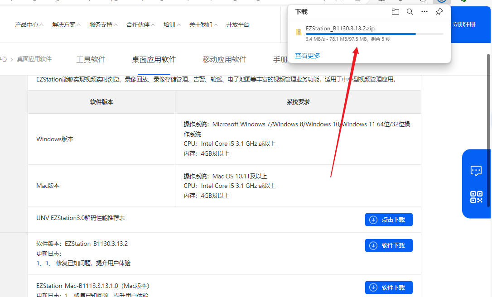The width and height of the screenshot is (492, 297).
Task: Open the downloads folder icon in downloads panel
Action: pyautogui.click(x=396, y=12)
